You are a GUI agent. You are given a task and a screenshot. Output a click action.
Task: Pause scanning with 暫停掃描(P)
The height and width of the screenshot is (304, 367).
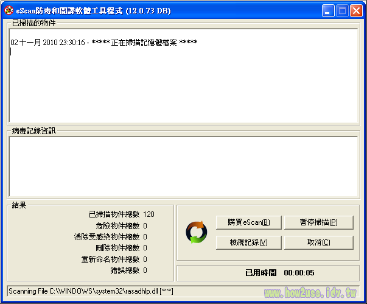[318, 222]
